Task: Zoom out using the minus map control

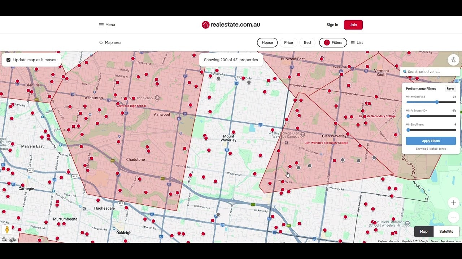Action: coord(453,217)
